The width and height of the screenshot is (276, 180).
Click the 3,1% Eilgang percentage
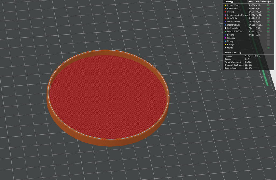(x=258, y=35)
